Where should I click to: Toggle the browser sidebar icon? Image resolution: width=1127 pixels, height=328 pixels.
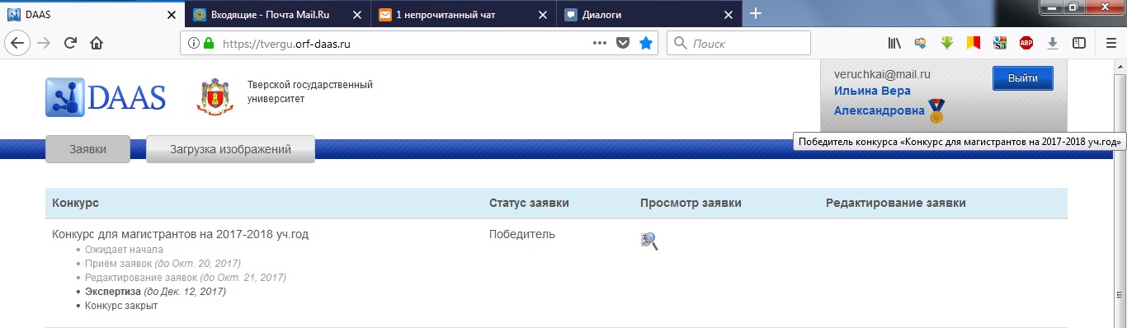click(x=1079, y=44)
